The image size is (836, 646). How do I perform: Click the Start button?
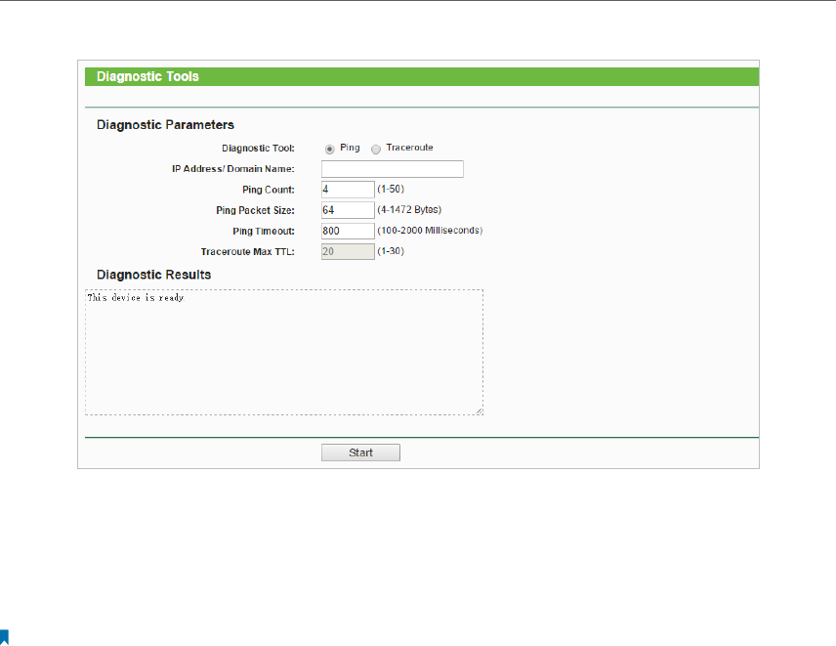coord(360,452)
